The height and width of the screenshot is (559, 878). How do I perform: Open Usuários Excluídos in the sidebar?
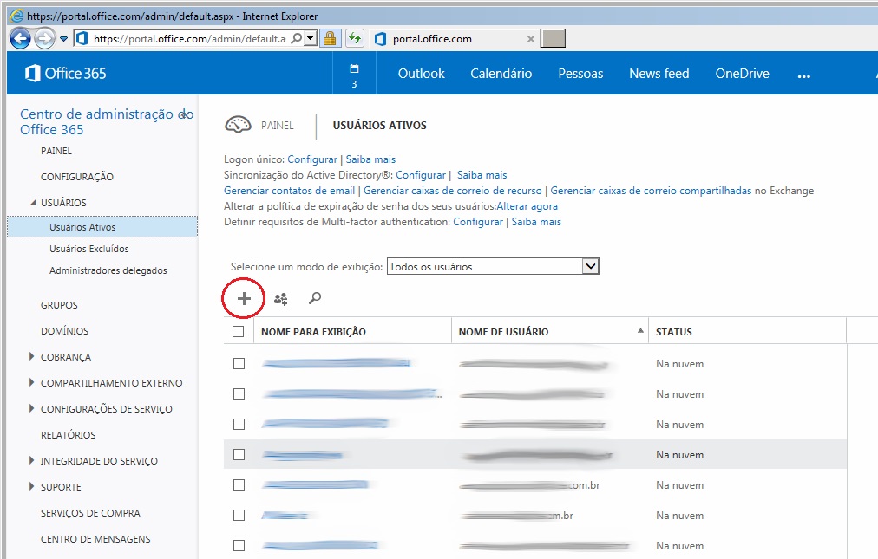pos(89,249)
